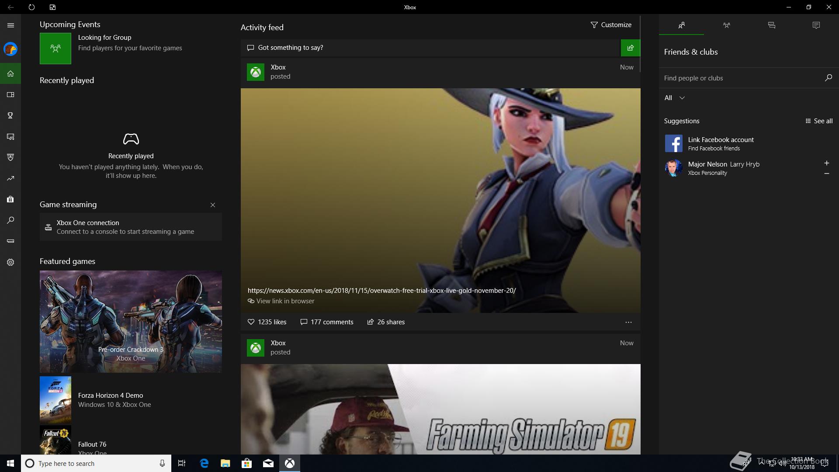This screenshot has width=839, height=472.
Task: Add Major Nelson with plus icon
Action: click(826, 163)
